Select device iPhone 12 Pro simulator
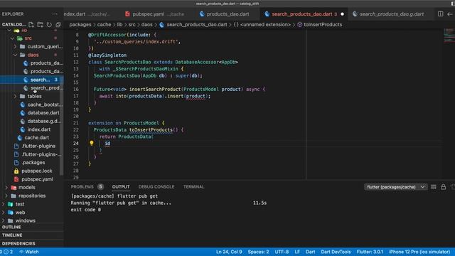This screenshot has height=256, width=455. [x=419, y=252]
